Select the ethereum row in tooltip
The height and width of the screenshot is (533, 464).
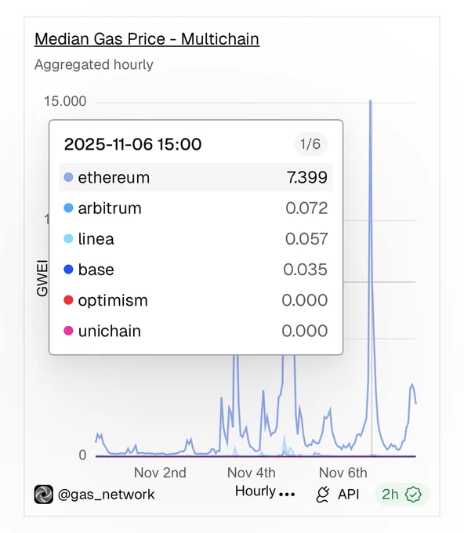196,177
